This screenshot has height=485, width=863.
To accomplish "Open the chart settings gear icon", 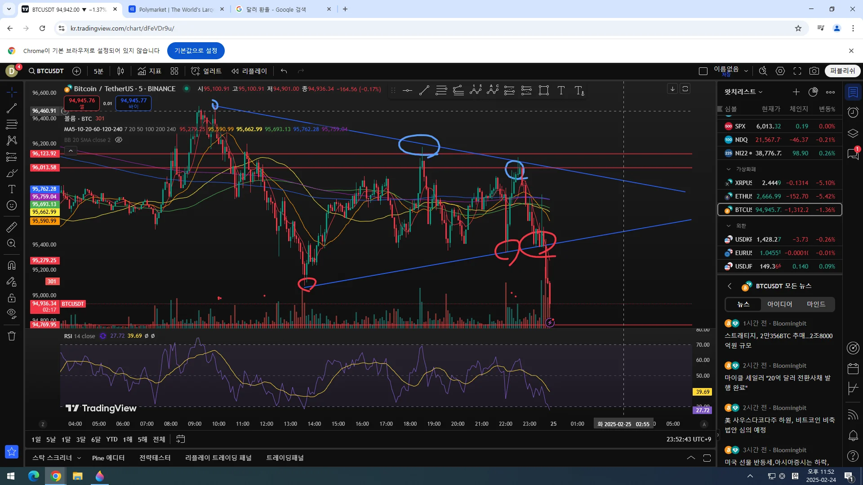I will click(780, 71).
